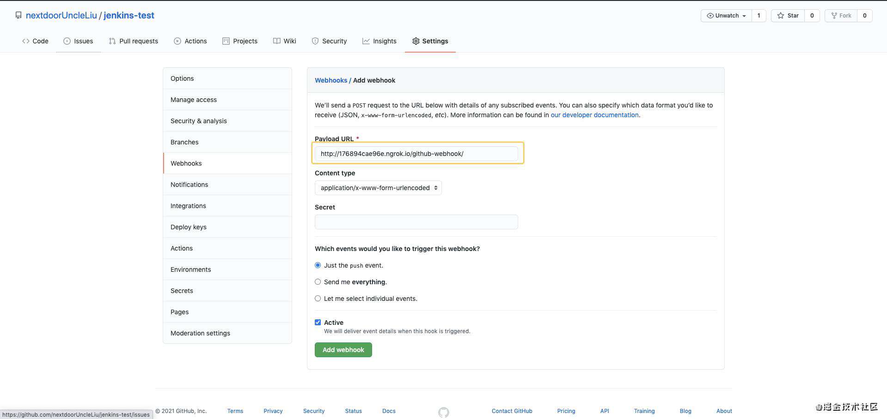Click the Projects tab board icon

coord(226,41)
